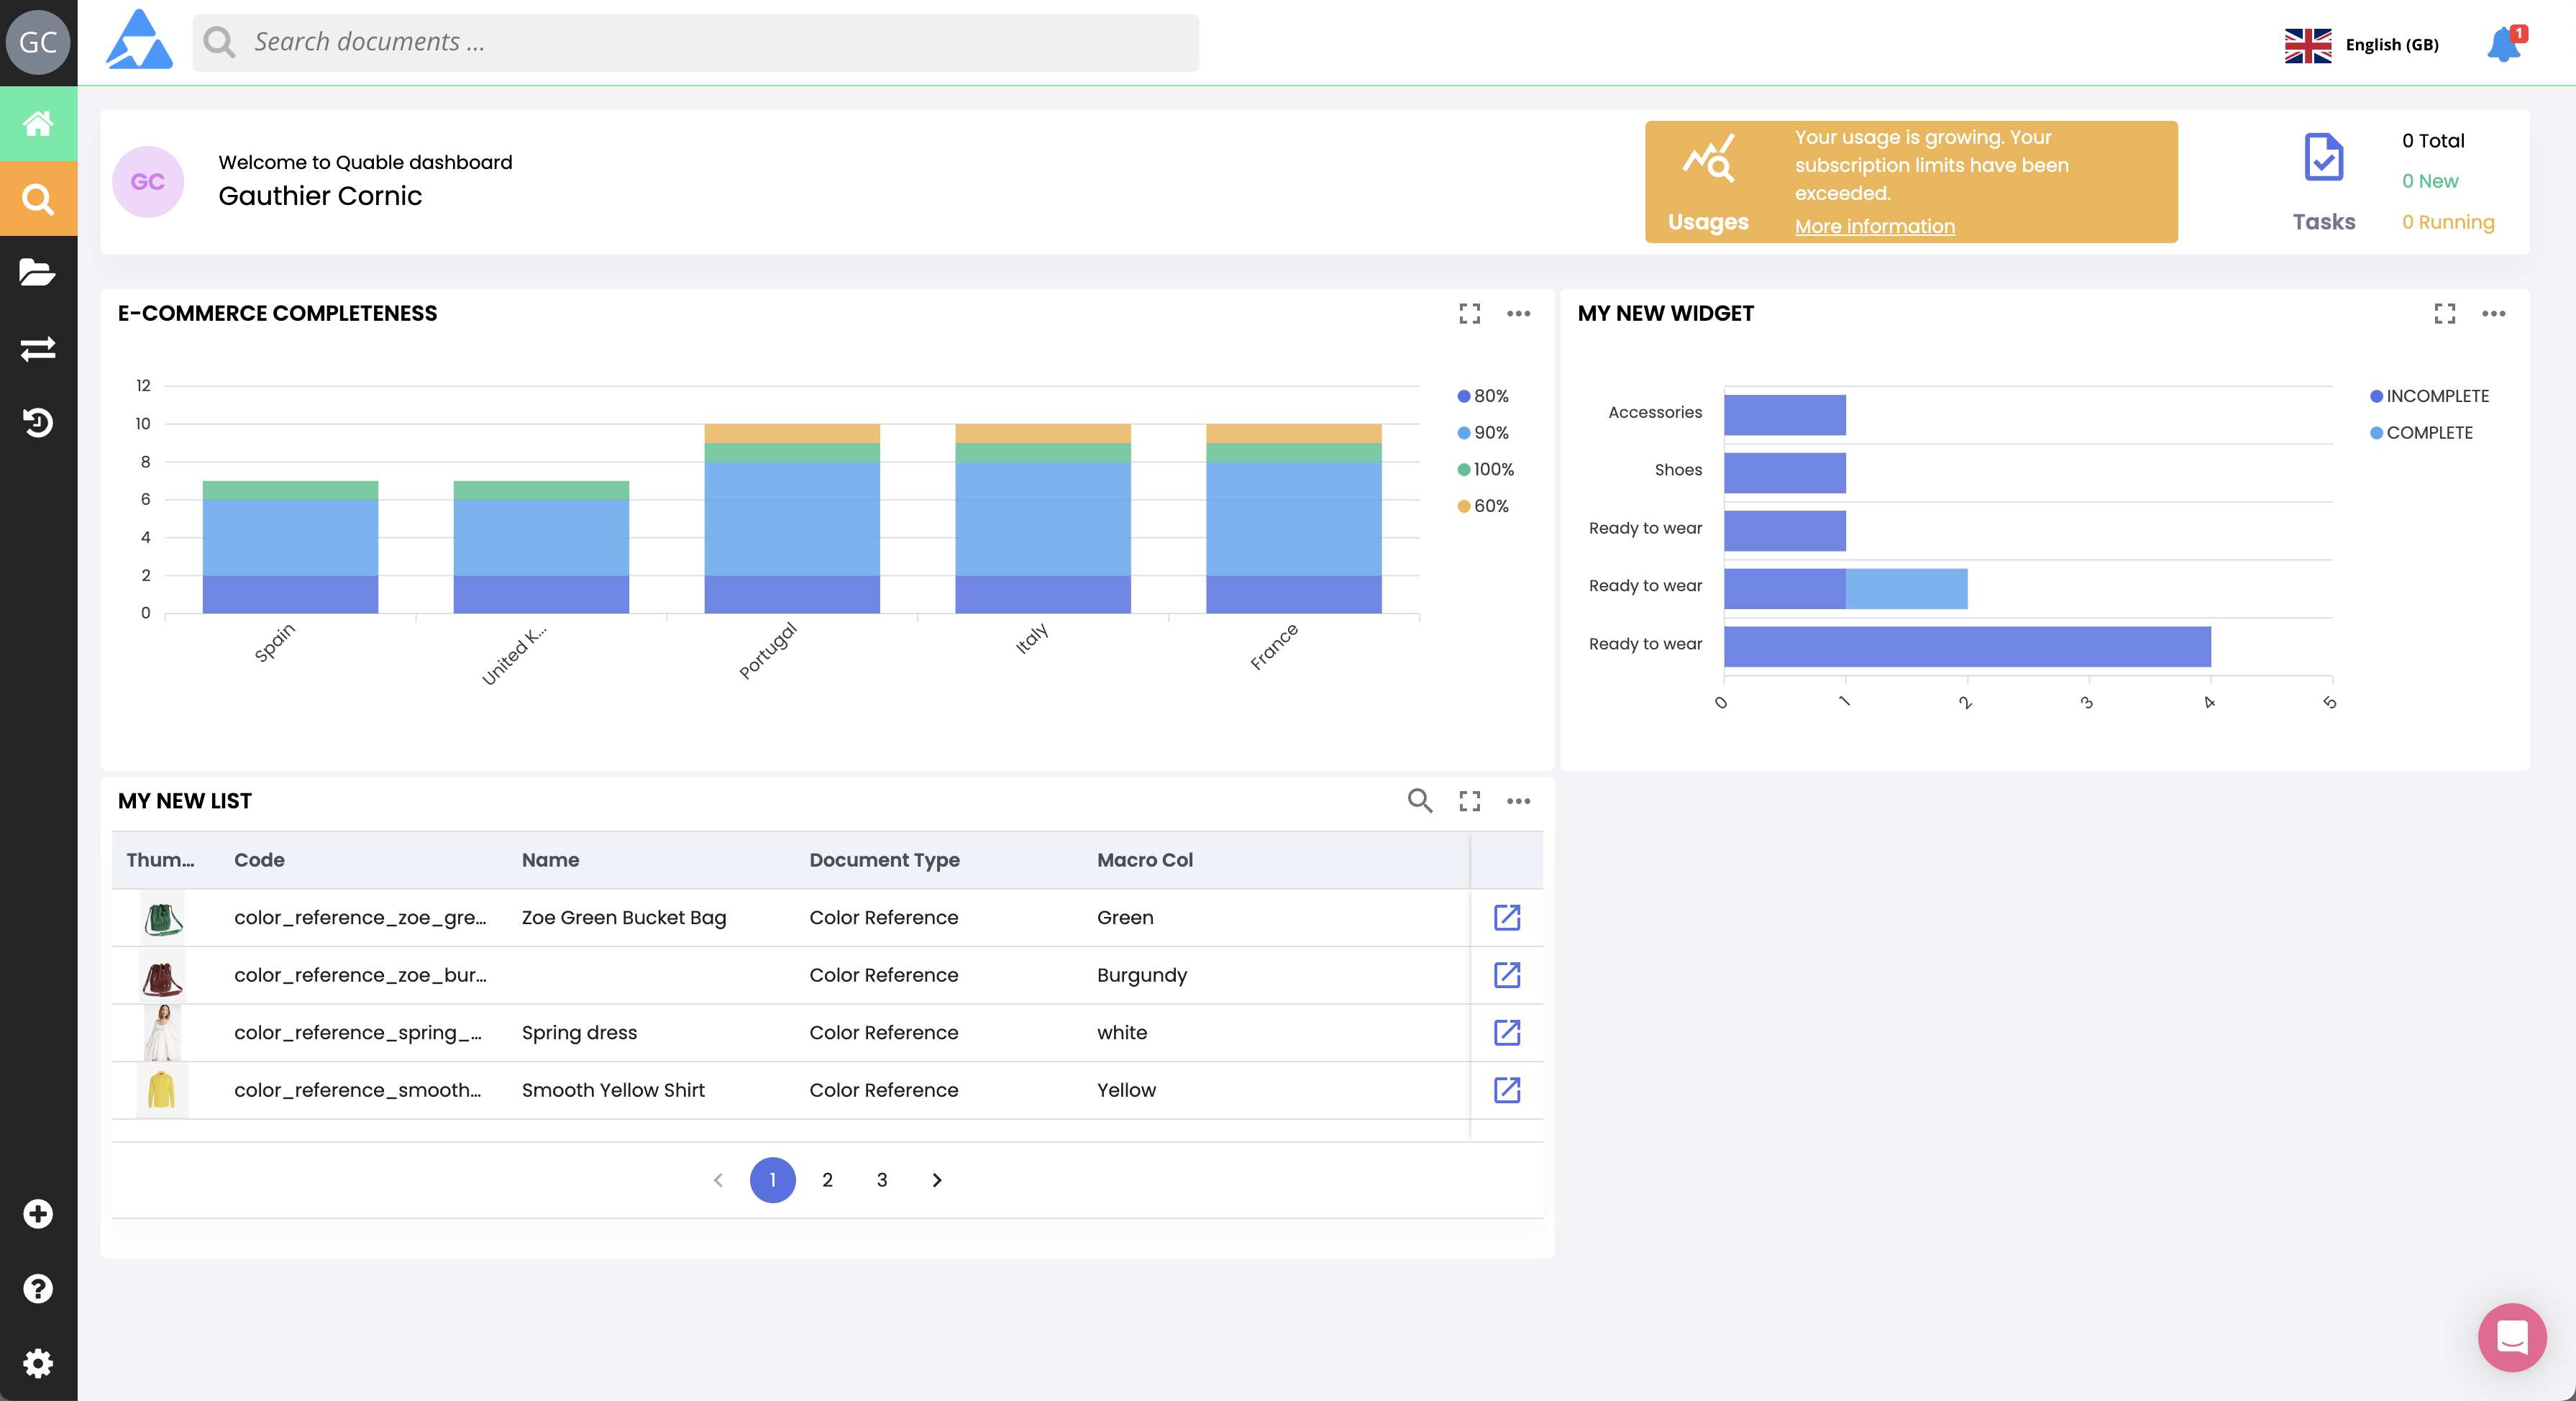Click the plus icon in sidebar
The width and height of the screenshot is (2576, 1401).
click(38, 1214)
